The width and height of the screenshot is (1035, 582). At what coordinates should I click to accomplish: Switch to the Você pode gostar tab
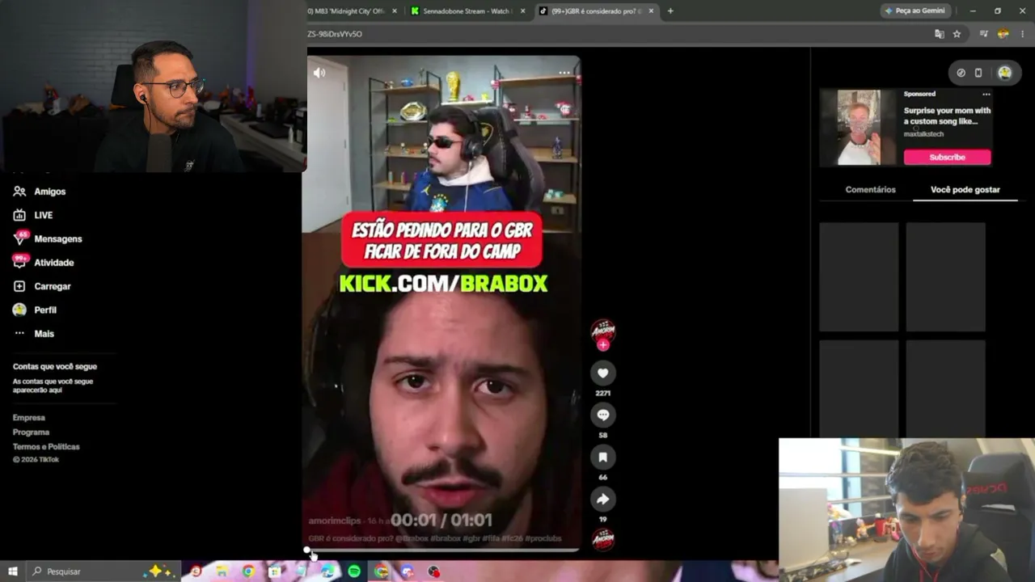(x=965, y=190)
